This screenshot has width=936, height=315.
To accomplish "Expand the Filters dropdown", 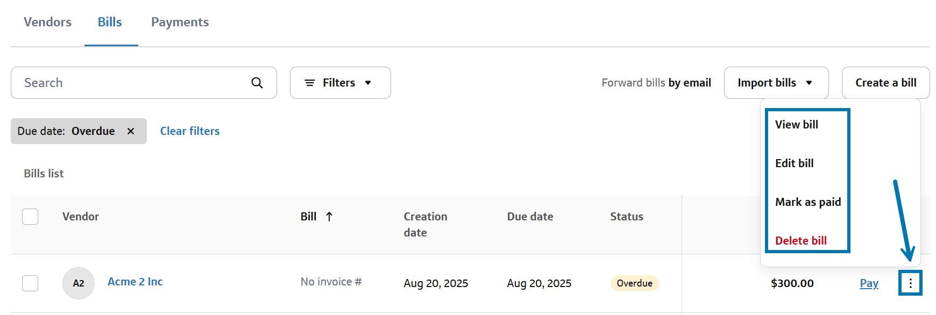I will point(340,83).
